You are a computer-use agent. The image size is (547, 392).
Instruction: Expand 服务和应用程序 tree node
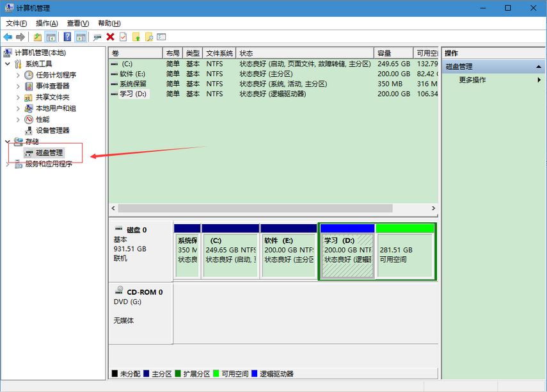pyautogui.click(x=8, y=164)
